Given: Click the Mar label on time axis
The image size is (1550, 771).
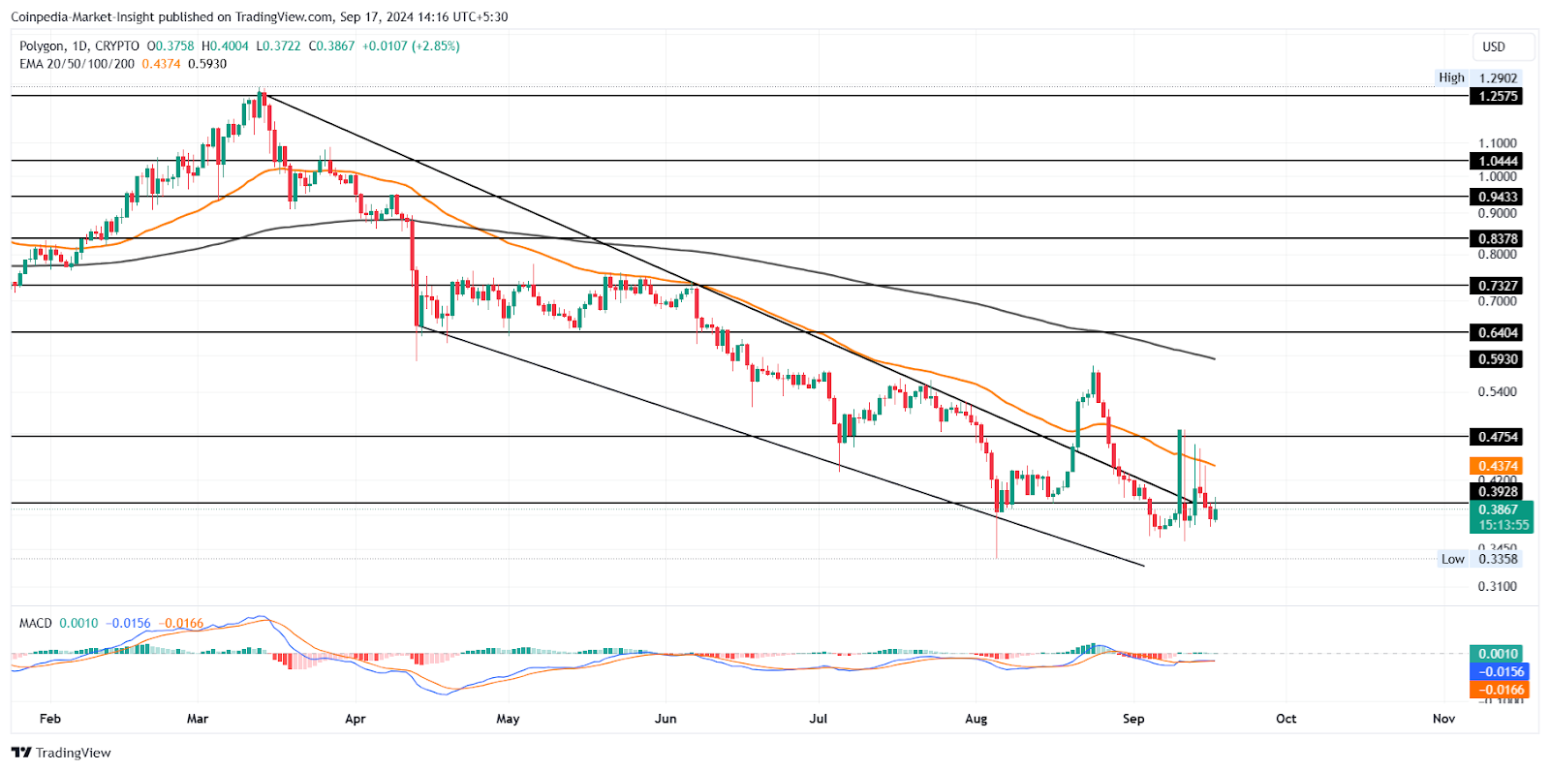Looking at the screenshot, I should tap(198, 719).
